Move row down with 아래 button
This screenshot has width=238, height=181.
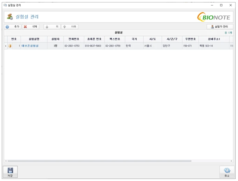tap(70, 27)
